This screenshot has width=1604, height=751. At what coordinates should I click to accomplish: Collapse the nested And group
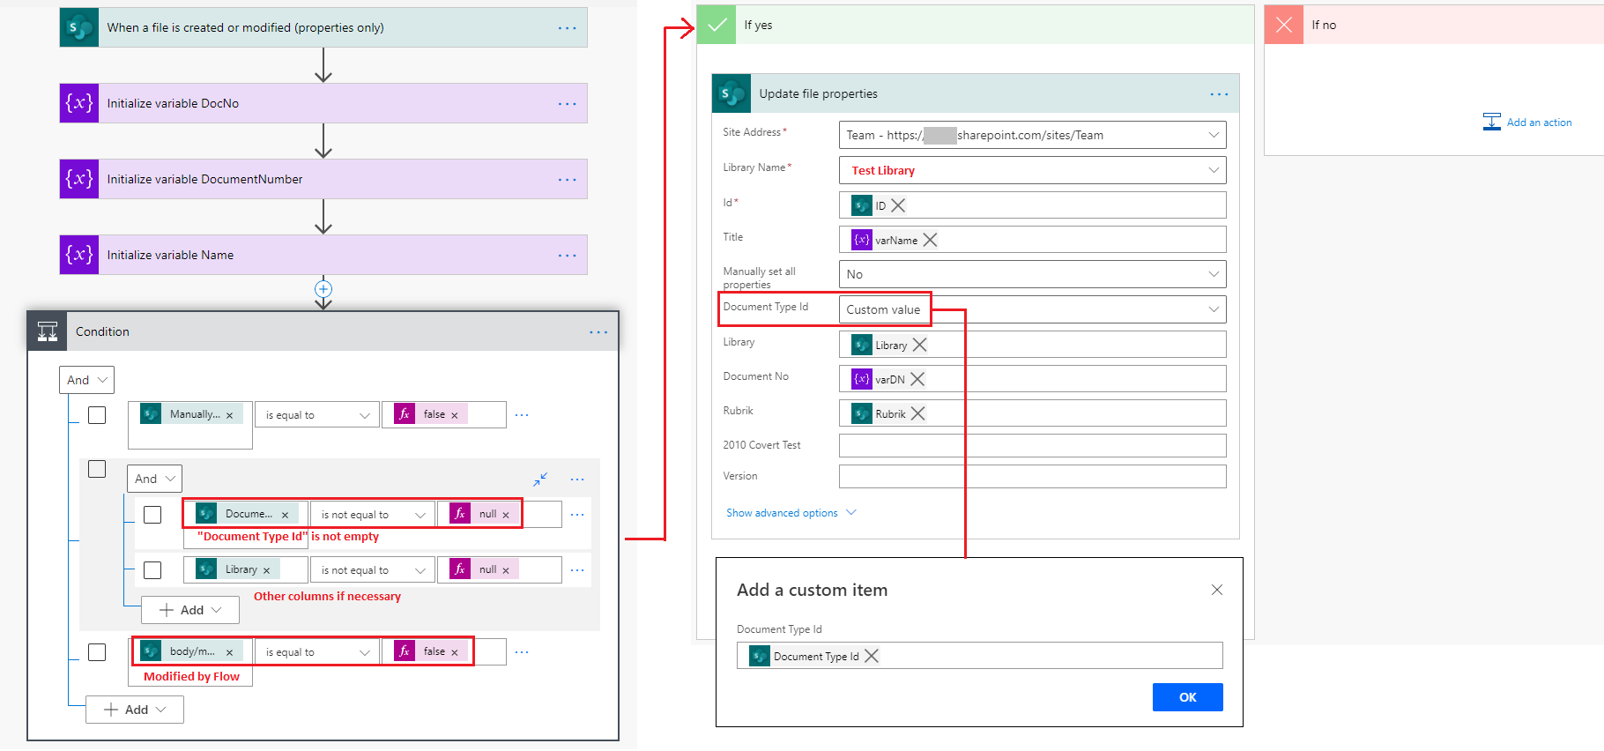click(540, 479)
